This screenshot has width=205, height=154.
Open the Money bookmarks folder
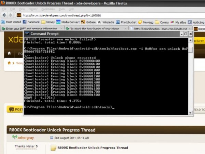(x=48, y=22)
